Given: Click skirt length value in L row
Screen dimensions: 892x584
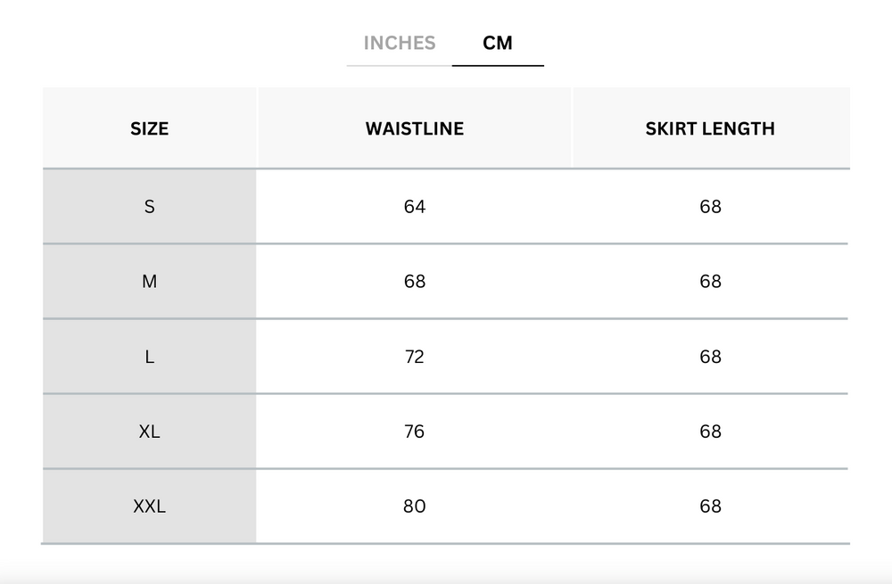Looking at the screenshot, I should pos(711,357).
